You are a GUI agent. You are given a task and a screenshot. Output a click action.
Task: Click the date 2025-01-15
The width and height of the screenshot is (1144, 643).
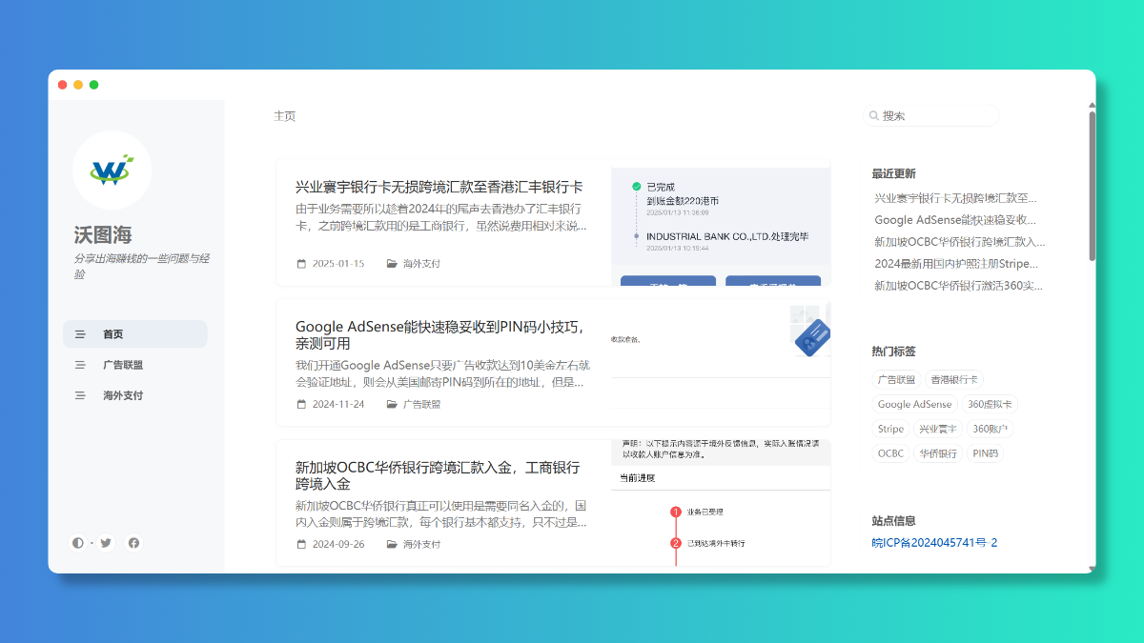tap(338, 264)
